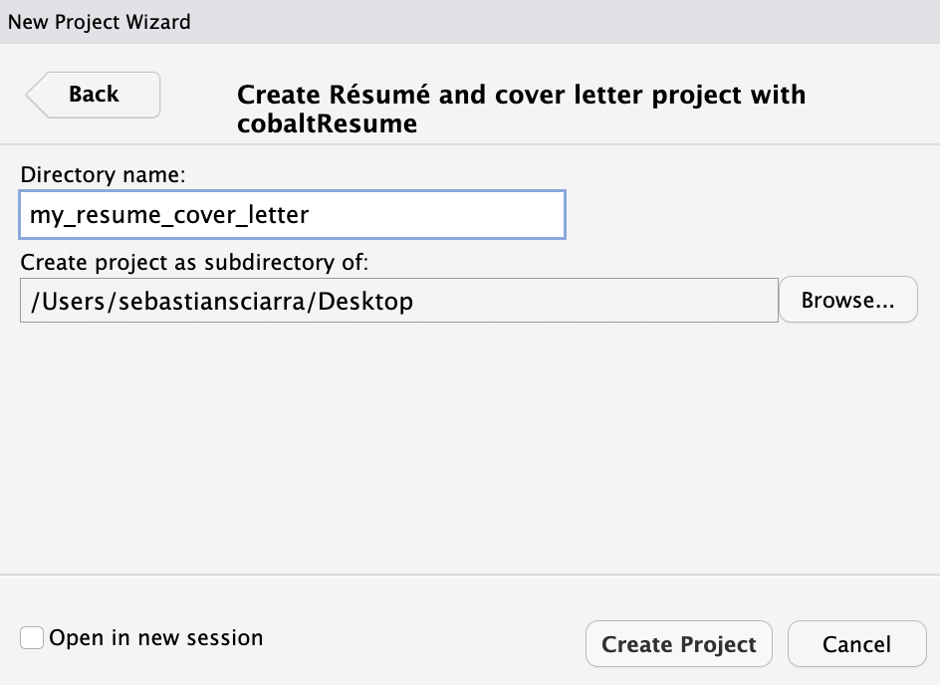Confirm project creation with Create Project

click(678, 644)
